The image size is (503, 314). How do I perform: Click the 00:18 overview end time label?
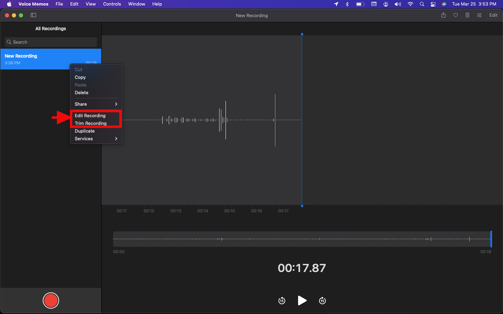pos(486,252)
